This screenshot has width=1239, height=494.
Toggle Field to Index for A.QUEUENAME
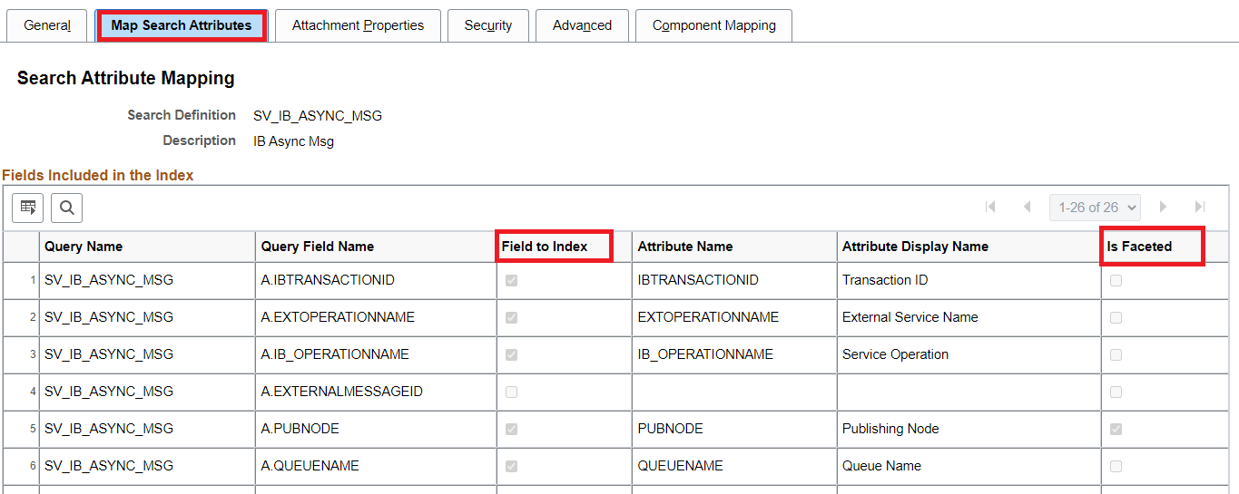(511, 466)
